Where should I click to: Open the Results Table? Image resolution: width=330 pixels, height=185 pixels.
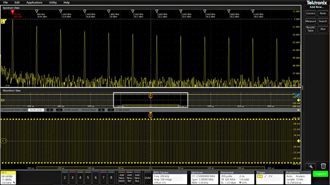click(x=310, y=29)
